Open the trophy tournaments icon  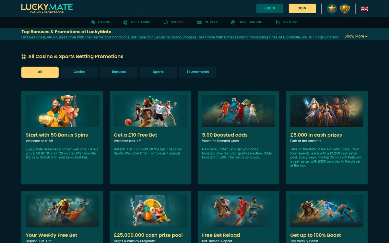tap(345, 9)
